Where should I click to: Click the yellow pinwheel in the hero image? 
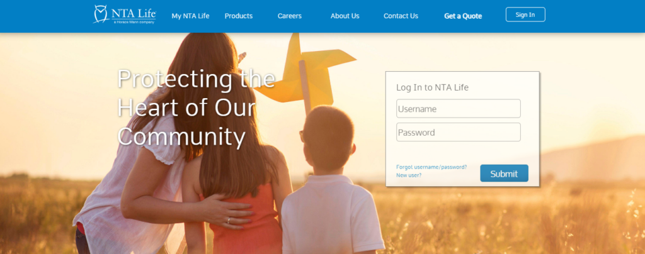coord(305,72)
